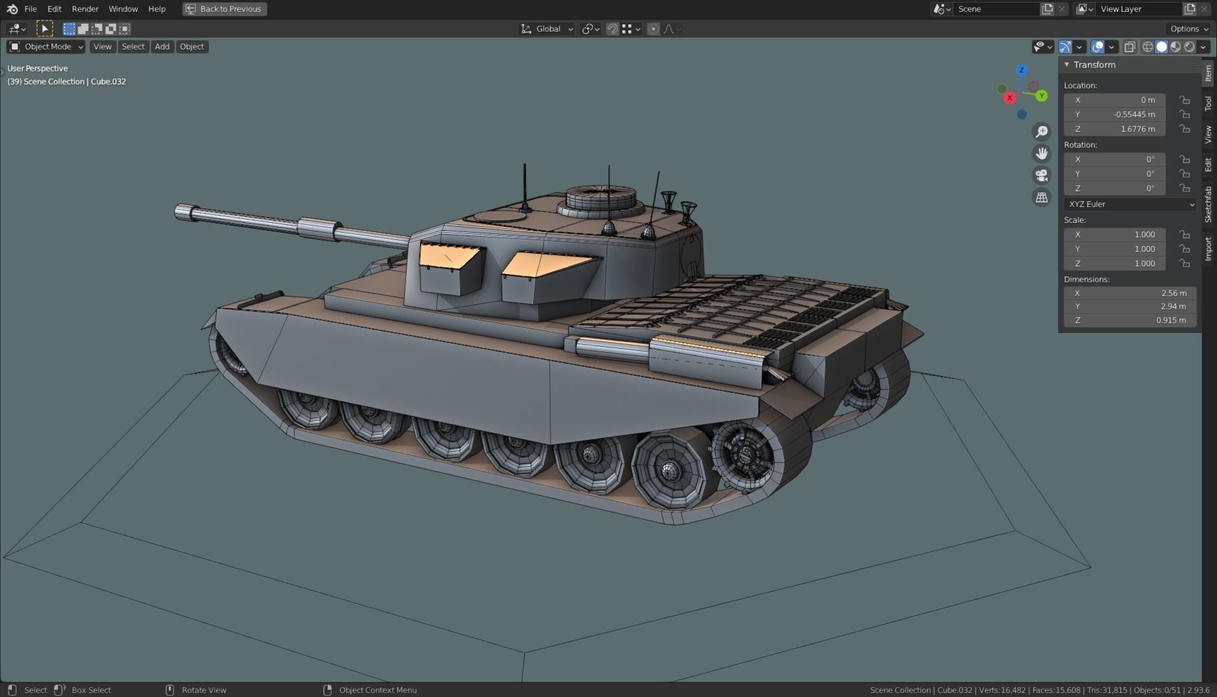This screenshot has height=697, width=1217.
Task: Click the Location Y value field
Action: pos(1115,115)
